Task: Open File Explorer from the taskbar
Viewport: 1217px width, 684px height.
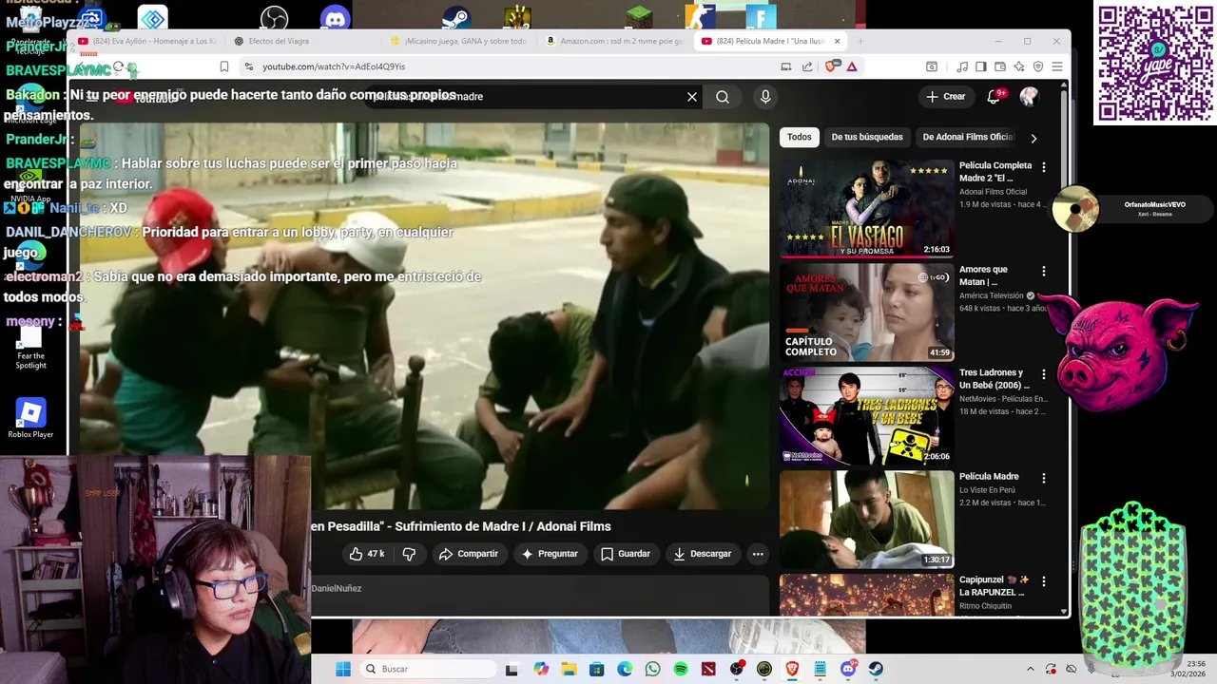Action: 569,669
